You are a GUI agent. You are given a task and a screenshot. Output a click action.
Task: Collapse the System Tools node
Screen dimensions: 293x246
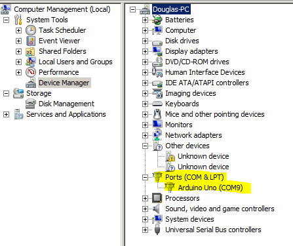(7, 20)
